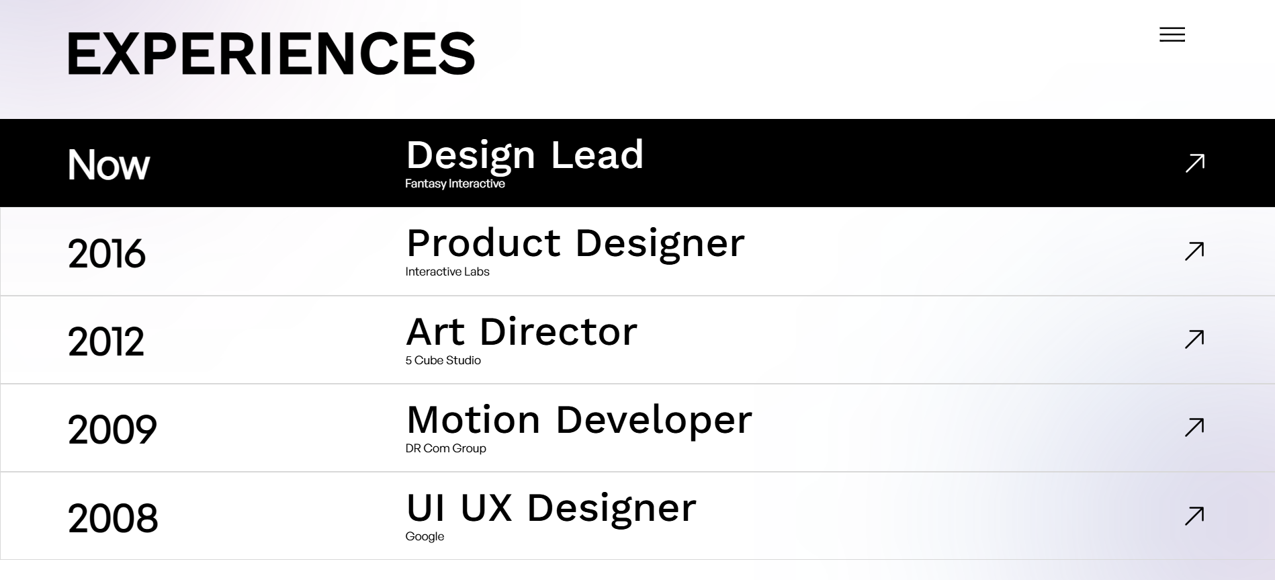Viewport: 1275px width, 580px height.
Task: Click the Fantasy Interactive company name
Action: (455, 184)
